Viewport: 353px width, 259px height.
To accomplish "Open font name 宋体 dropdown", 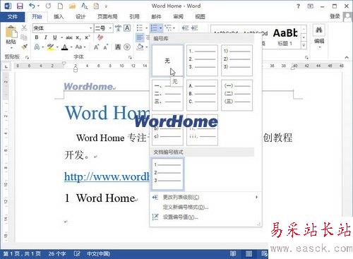I will [91, 28].
